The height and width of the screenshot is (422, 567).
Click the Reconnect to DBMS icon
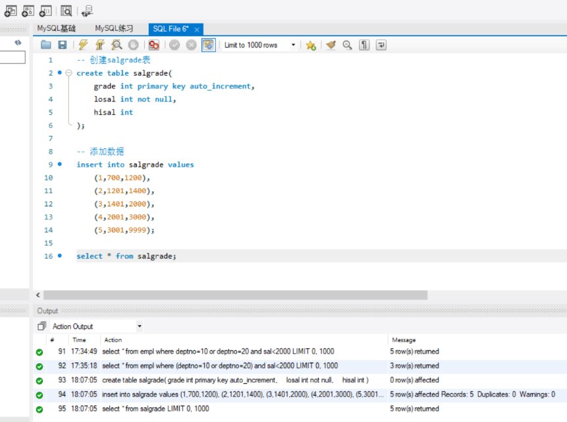pyautogui.click(x=88, y=10)
